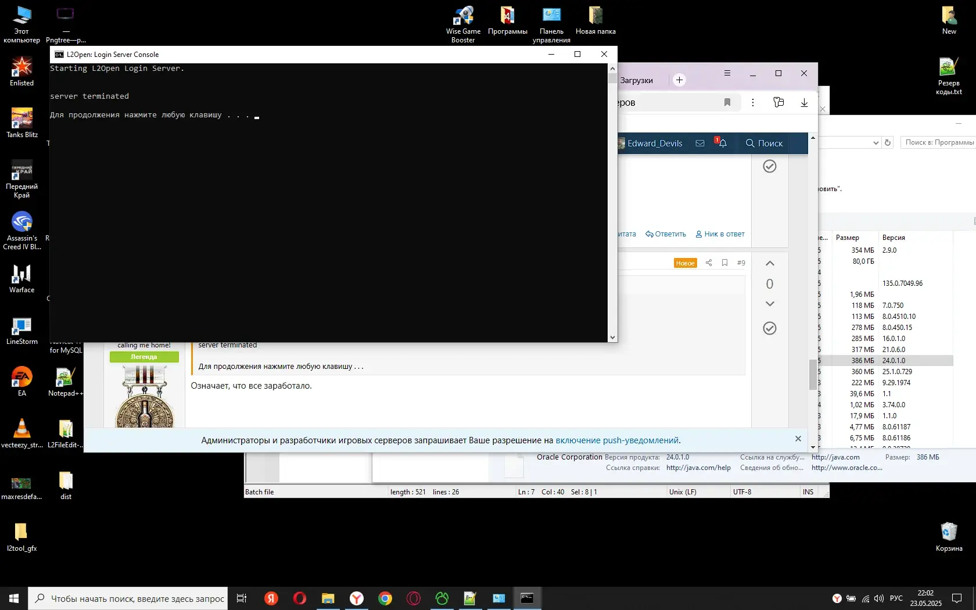Sort Explorer list by Версия column
Viewport: 976px width, 610px height.
tap(894, 238)
